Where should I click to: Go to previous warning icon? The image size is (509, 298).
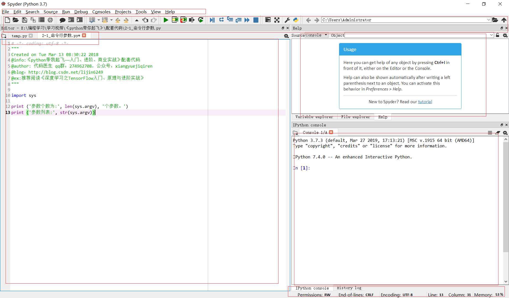point(118,20)
